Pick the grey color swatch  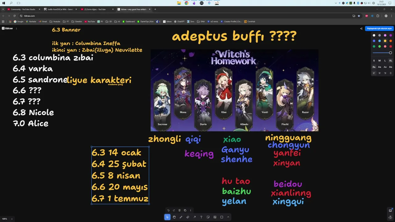point(380,35)
